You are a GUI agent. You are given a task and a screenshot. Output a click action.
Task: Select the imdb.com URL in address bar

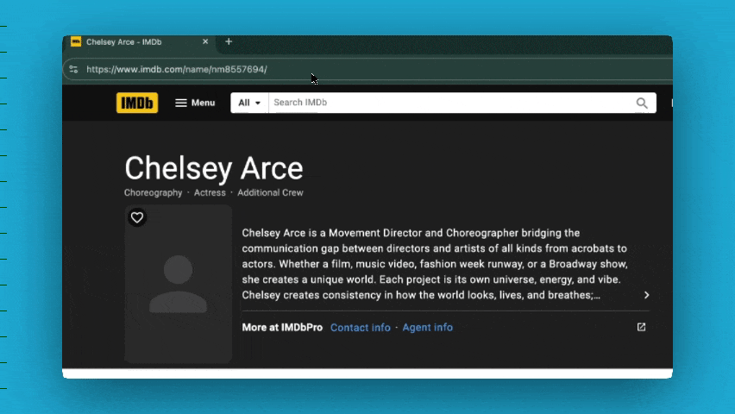[x=177, y=69]
